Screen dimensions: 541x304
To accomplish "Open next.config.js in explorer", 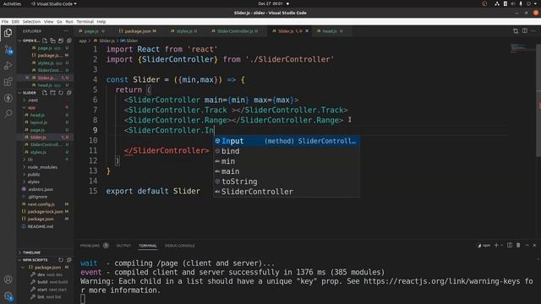I will point(41,204).
